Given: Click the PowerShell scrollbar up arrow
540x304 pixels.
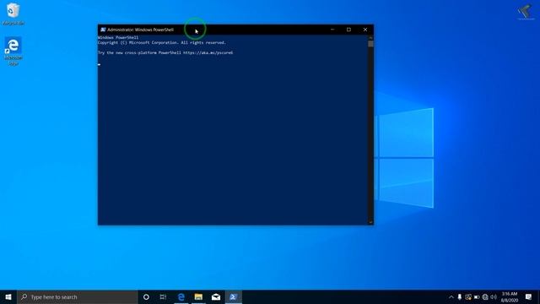Looking at the screenshot, I should click(x=370, y=37).
